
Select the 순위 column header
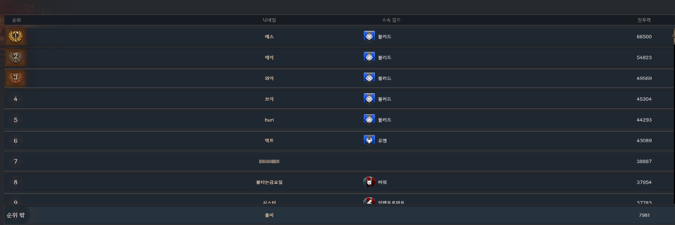[16, 20]
